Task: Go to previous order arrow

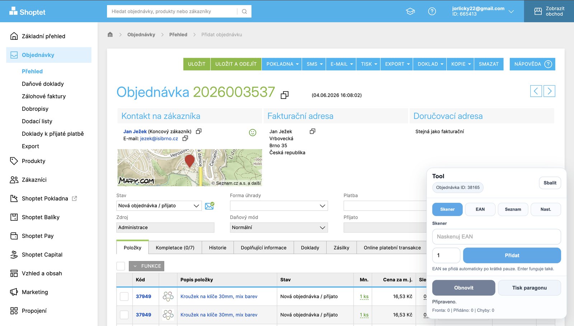Action: [536, 91]
